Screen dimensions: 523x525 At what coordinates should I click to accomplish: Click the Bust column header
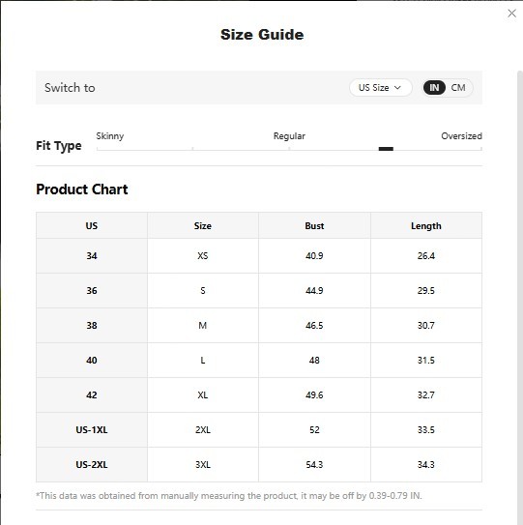[314, 225]
